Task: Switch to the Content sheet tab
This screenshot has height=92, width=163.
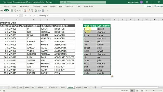Action: [x=13, y=87]
